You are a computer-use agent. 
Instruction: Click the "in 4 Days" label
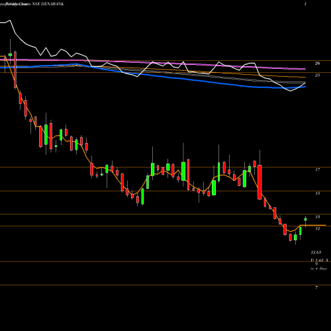point(318,269)
